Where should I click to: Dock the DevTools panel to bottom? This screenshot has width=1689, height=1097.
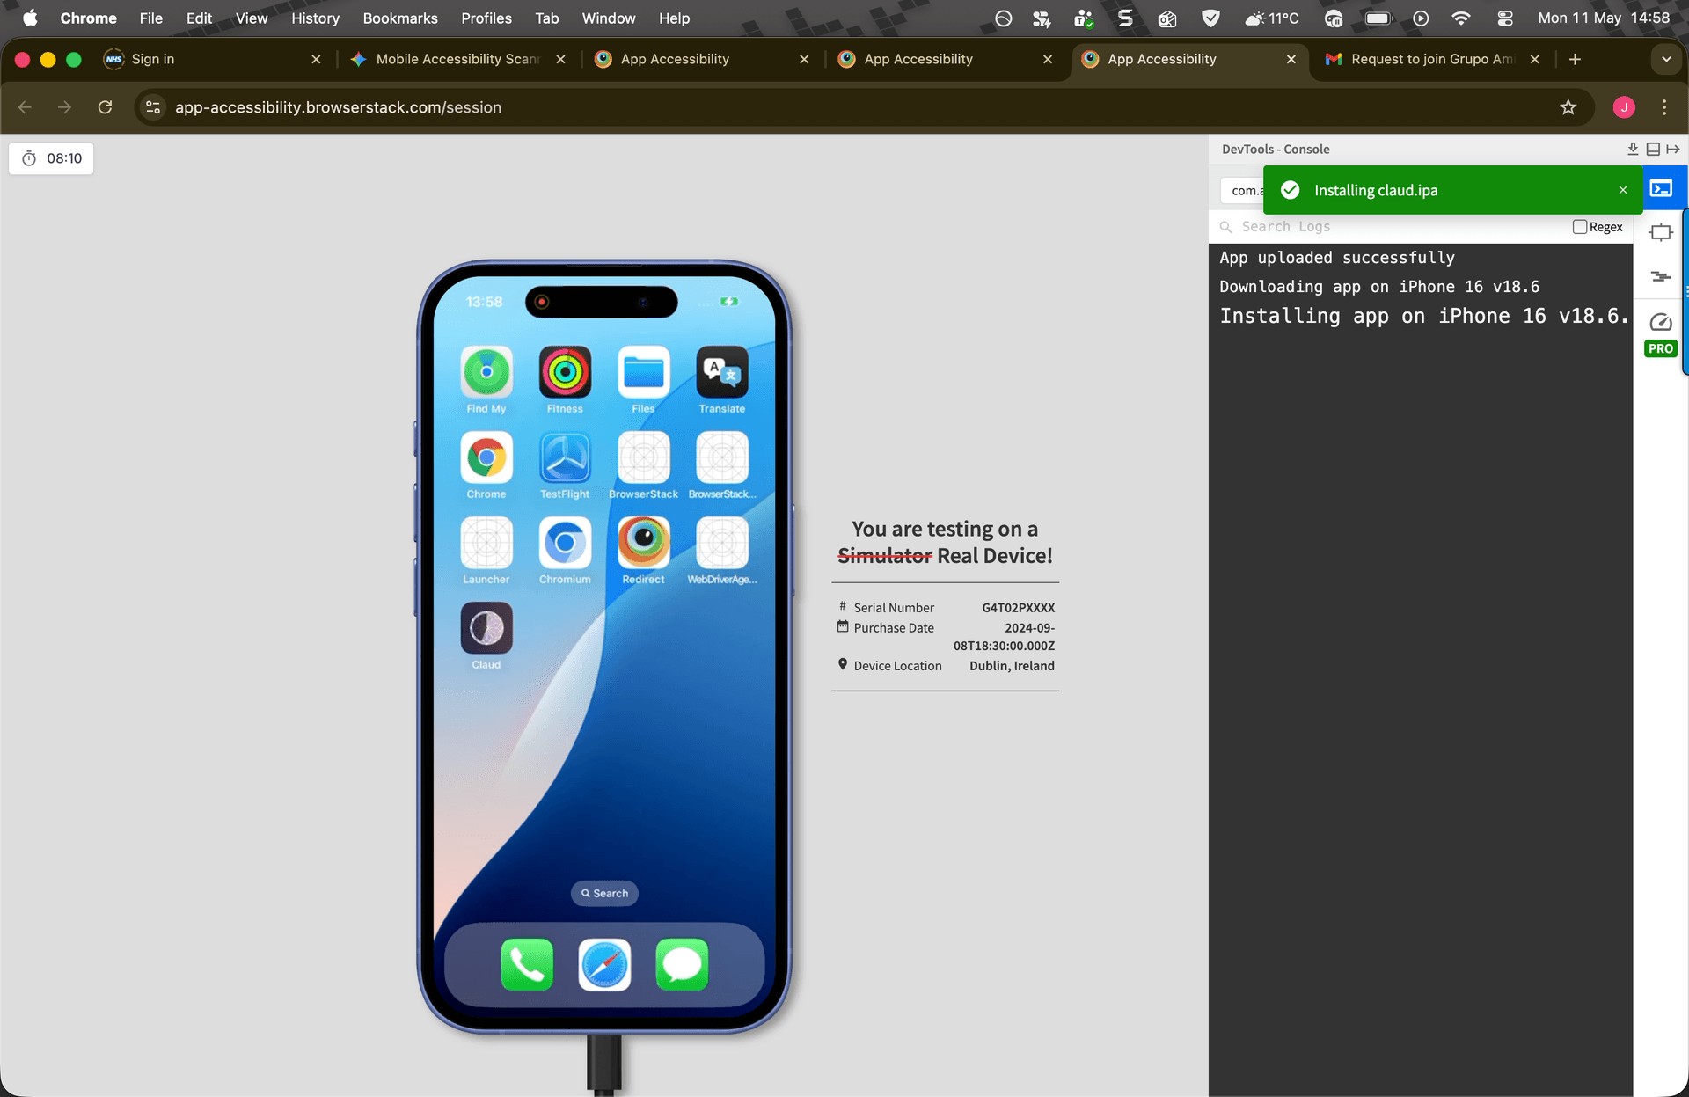(1653, 149)
